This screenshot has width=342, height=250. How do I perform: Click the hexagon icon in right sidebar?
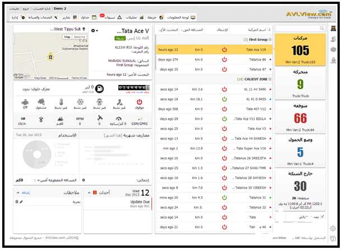point(333,50)
